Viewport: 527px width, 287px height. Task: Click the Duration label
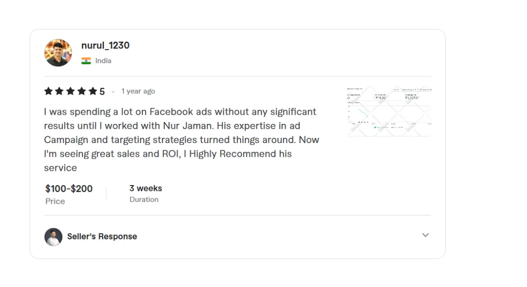(144, 199)
